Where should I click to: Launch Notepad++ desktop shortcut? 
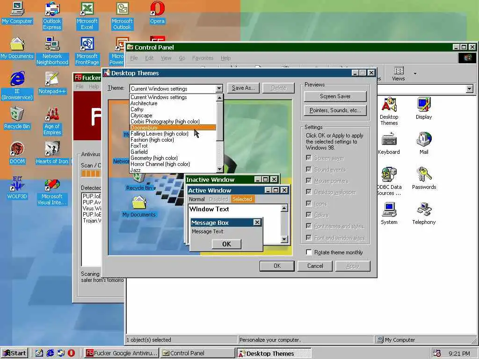pos(52,83)
